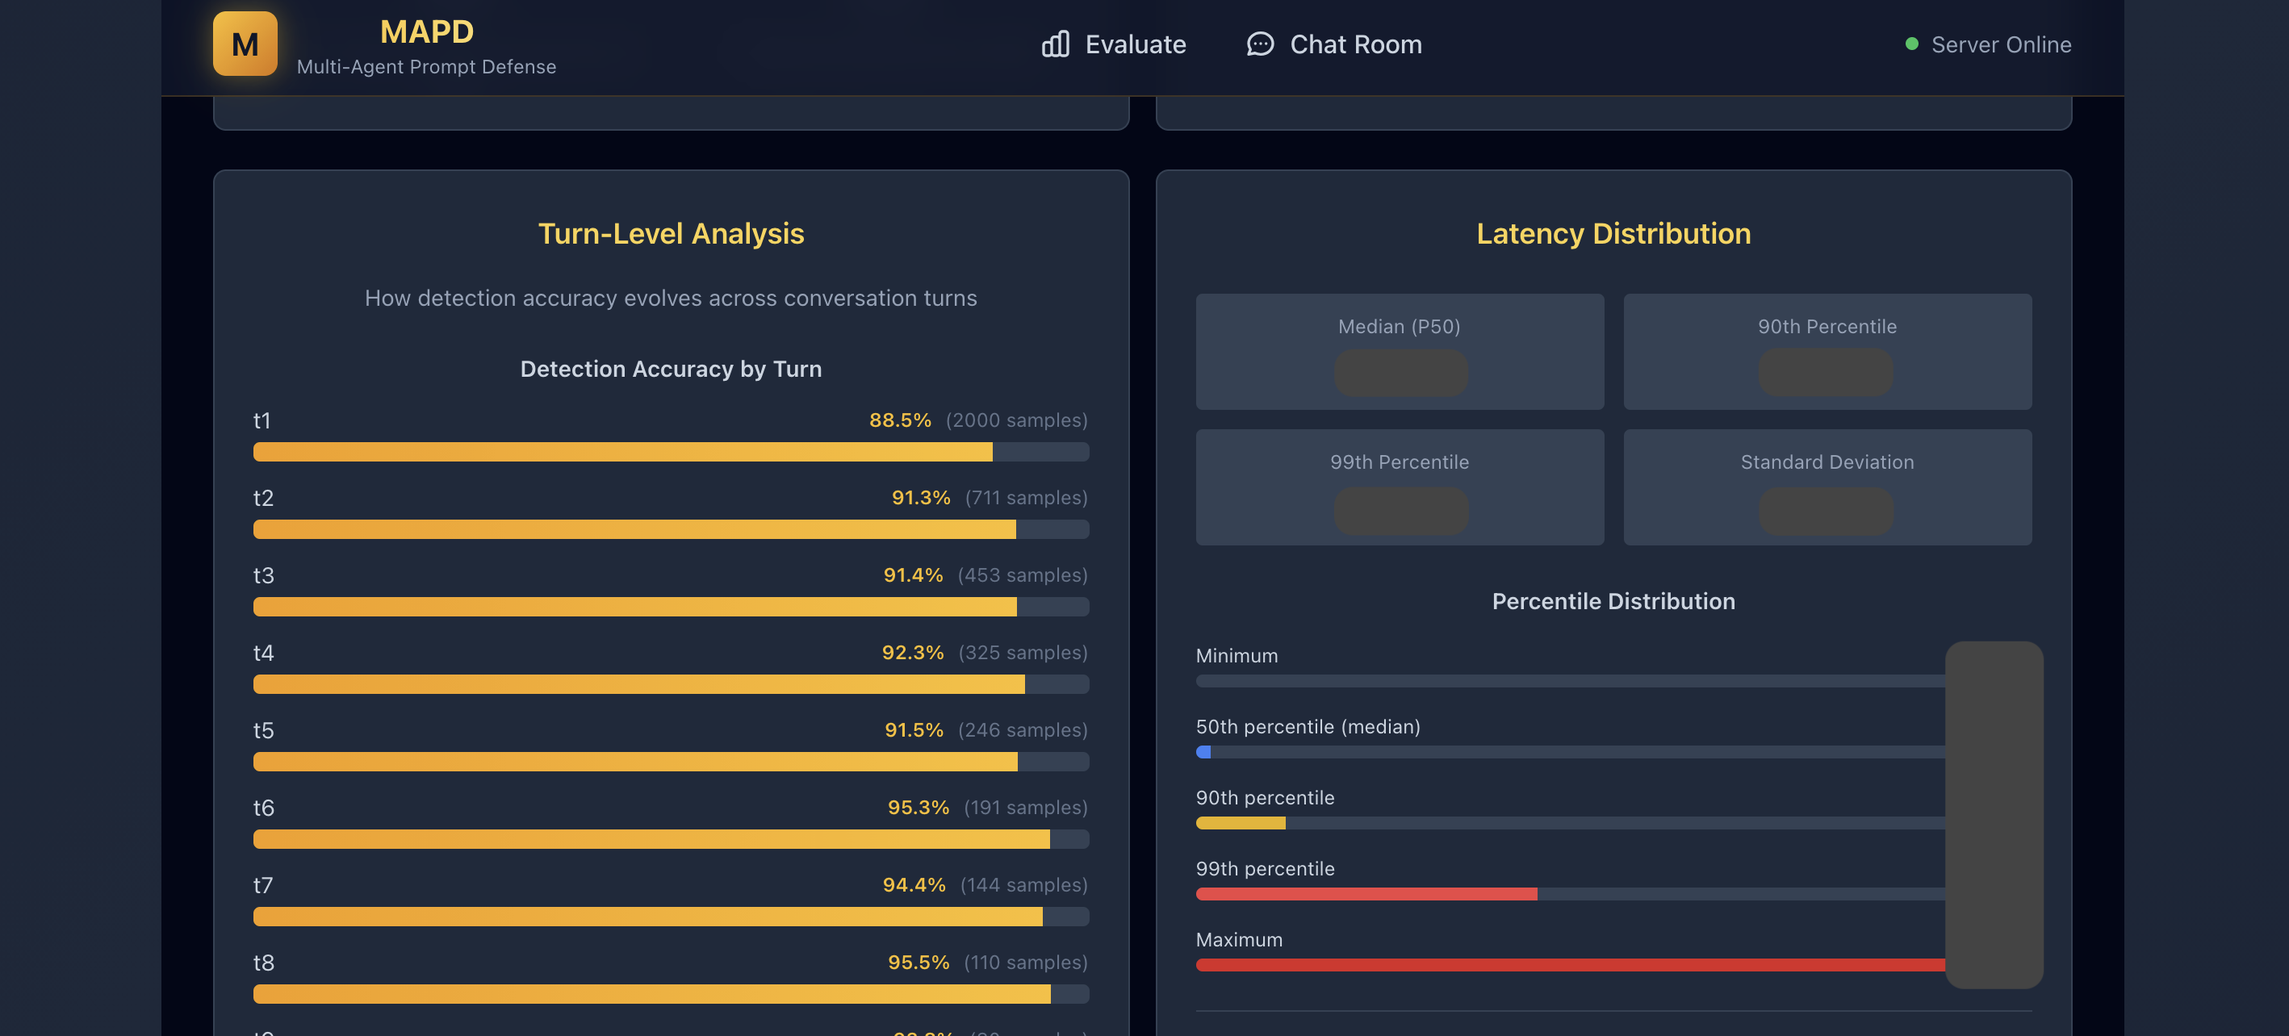Viewport: 2289px width, 1036px height.
Task: Open the Evaluate tab
Action: pyautogui.click(x=1115, y=44)
